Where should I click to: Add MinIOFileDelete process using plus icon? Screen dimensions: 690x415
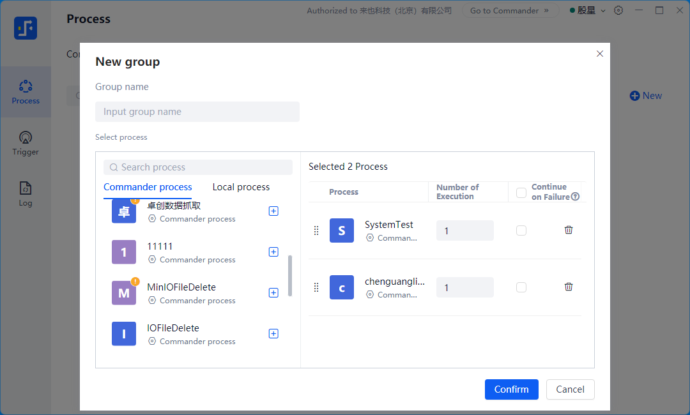pos(273,293)
